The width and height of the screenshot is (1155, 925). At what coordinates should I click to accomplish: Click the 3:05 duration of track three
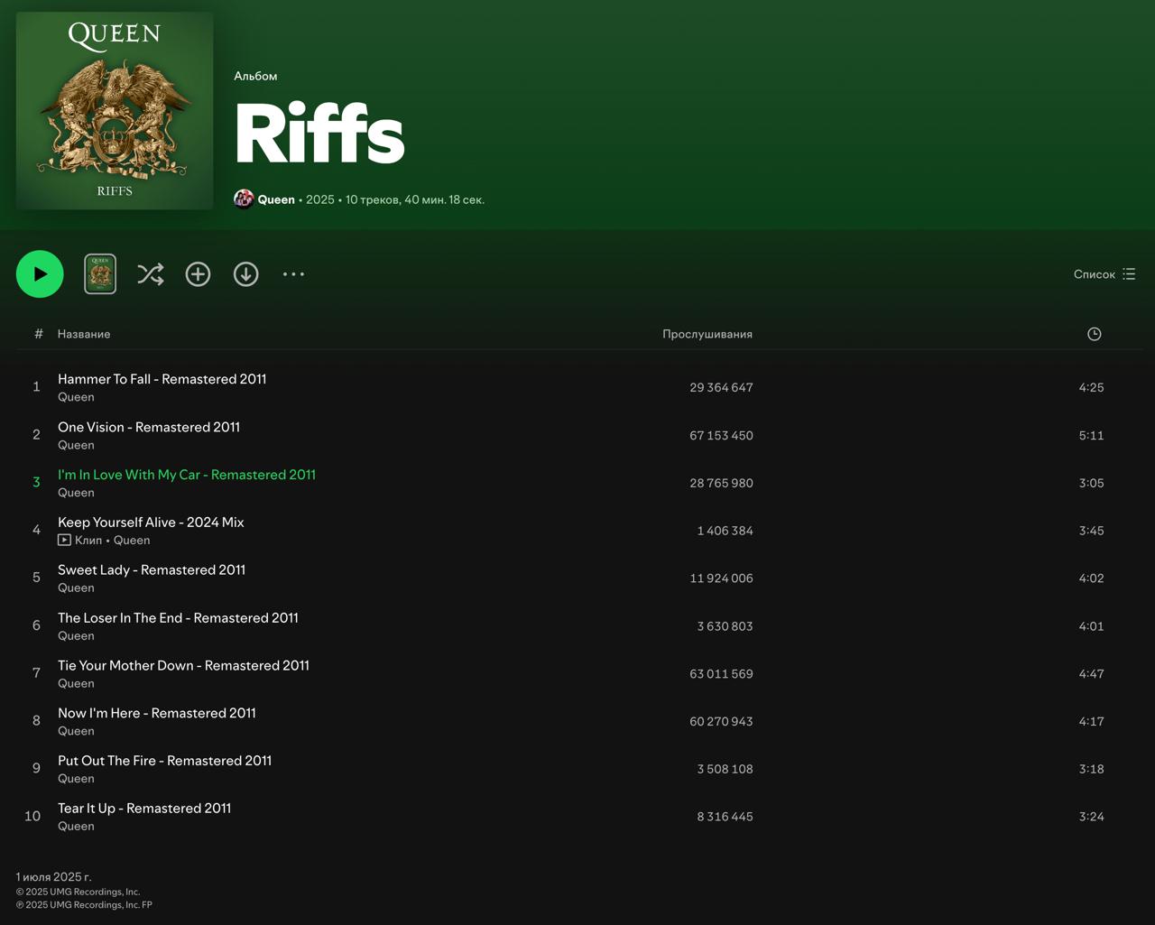click(x=1091, y=483)
